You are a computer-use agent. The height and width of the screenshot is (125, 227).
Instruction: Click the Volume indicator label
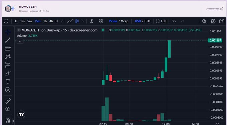22,36
